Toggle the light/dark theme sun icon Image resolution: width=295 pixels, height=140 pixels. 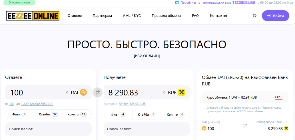(254, 16)
